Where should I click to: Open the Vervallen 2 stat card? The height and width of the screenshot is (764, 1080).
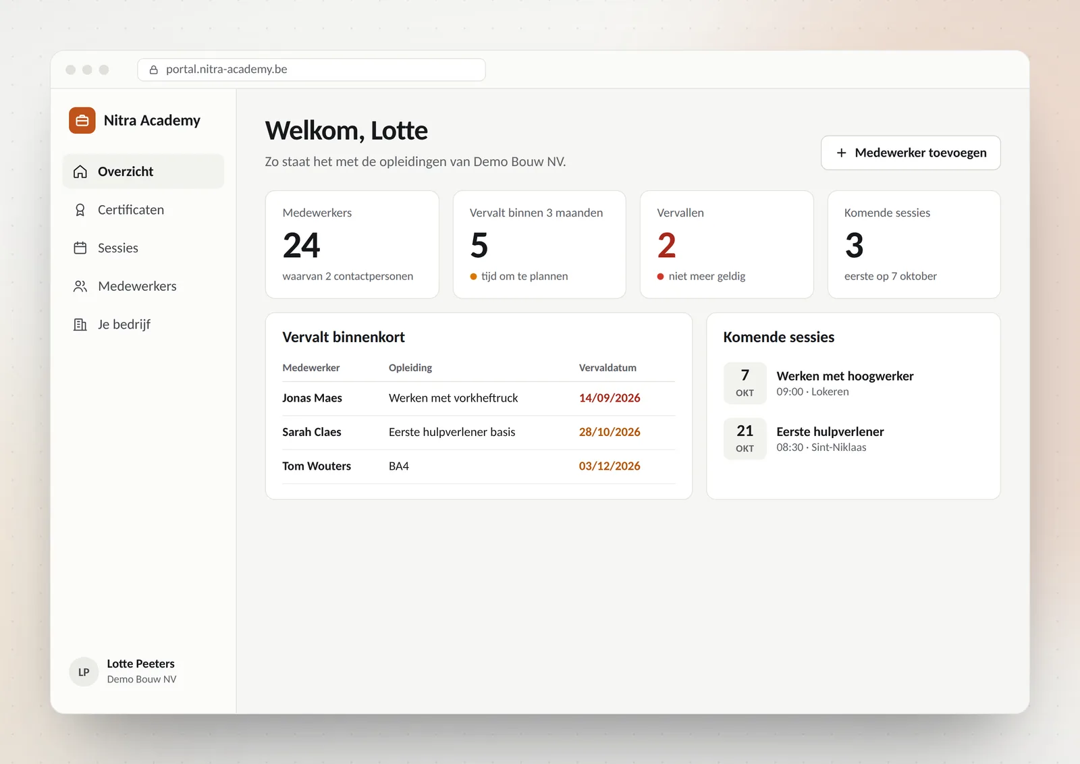pos(727,244)
